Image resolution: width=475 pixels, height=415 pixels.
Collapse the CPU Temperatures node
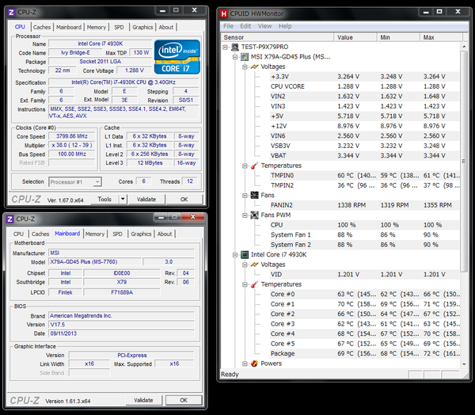pyautogui.click(x=245, y=284)
